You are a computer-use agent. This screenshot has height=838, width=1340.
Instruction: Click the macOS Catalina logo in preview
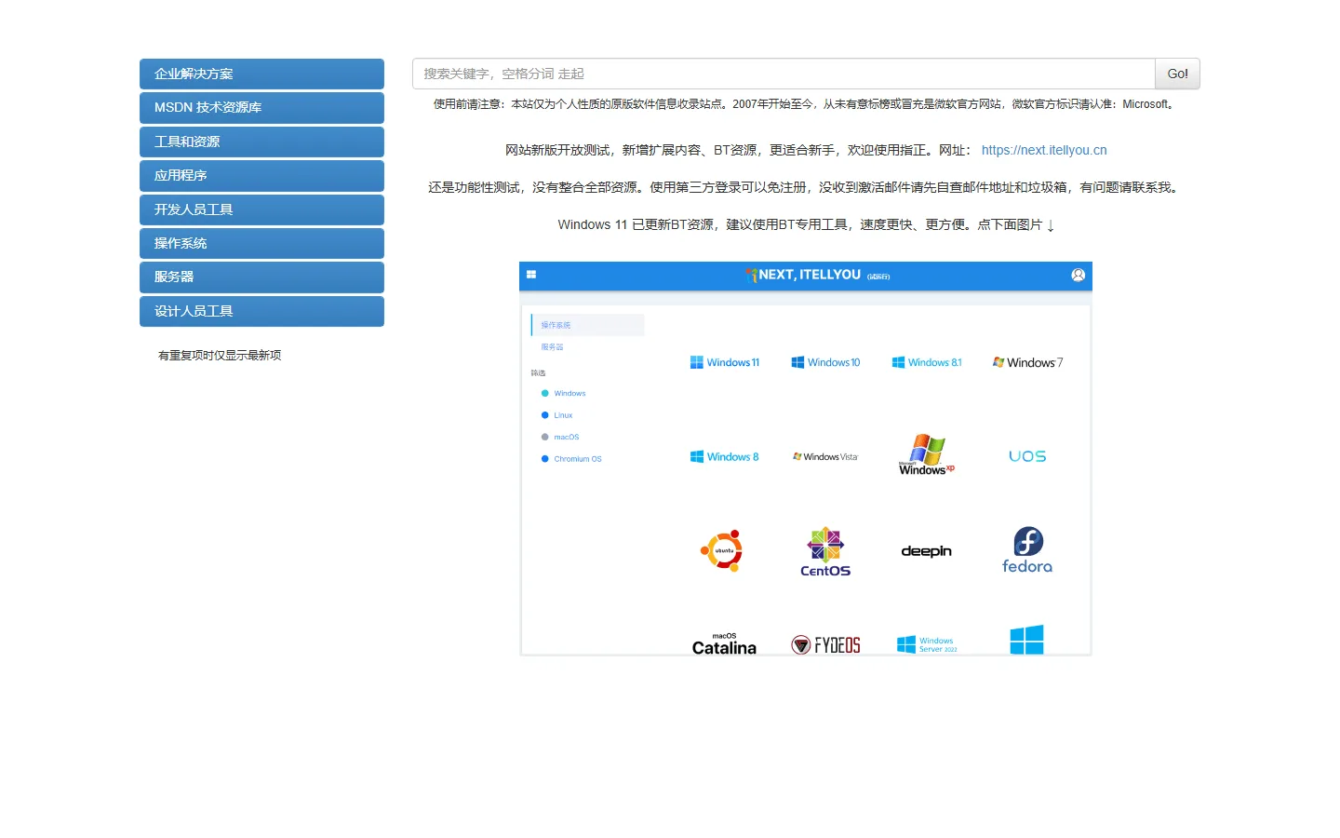(x=724, y=644)
